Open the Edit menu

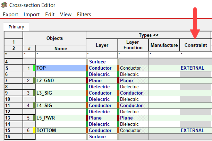pyautogui.click(x=50, y=15)
